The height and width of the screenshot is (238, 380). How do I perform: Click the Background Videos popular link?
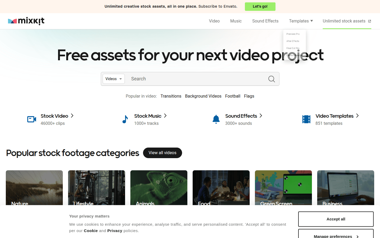tap(203, 96)
